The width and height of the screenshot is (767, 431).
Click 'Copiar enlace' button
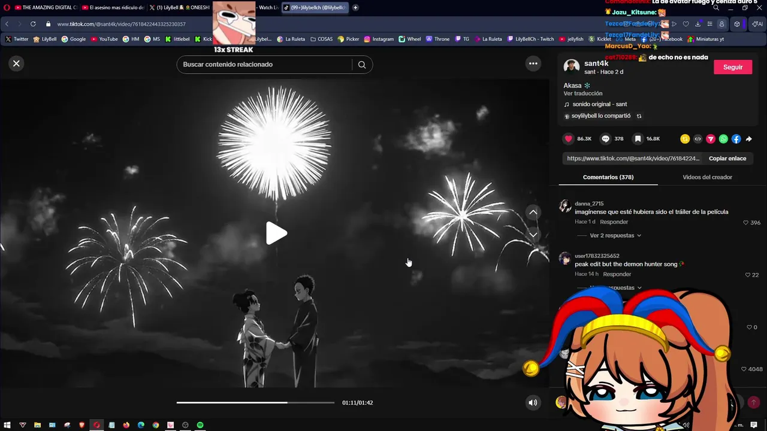[x=727, y=159]
